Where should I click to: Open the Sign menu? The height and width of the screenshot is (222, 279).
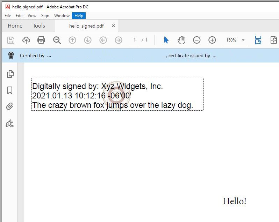(x=45, y=16)
